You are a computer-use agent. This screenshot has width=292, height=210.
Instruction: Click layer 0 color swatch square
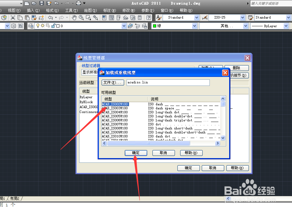(x=58, y=26)
